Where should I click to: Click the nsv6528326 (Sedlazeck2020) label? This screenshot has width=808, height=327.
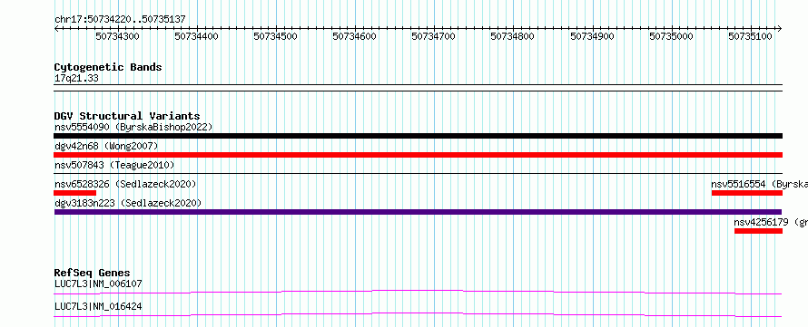tap(125, 184)
